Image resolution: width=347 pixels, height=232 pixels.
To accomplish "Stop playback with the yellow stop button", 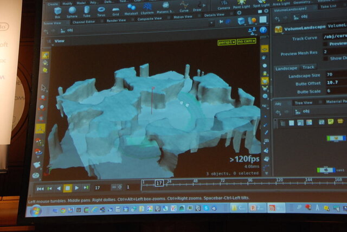I will pyautogui.click(x=67, y=188).
